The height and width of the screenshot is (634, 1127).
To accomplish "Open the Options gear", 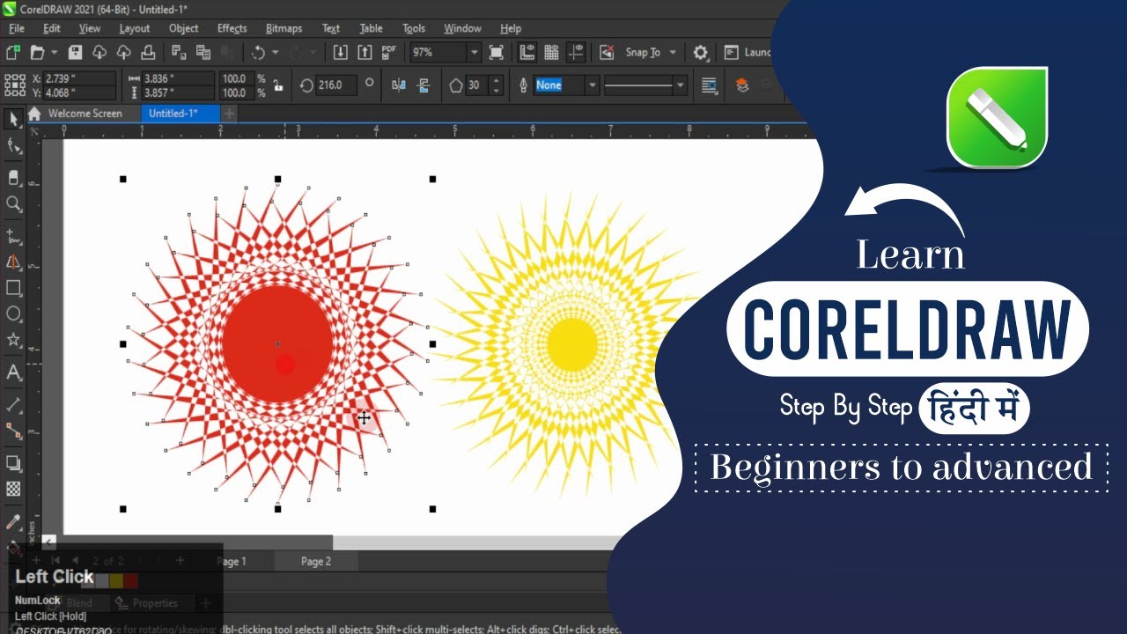I will click(x=701, y=53).
